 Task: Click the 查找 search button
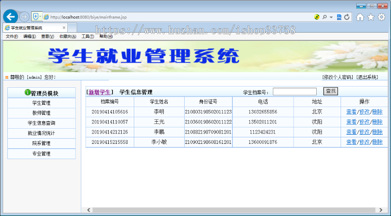[x=331, y=91]
